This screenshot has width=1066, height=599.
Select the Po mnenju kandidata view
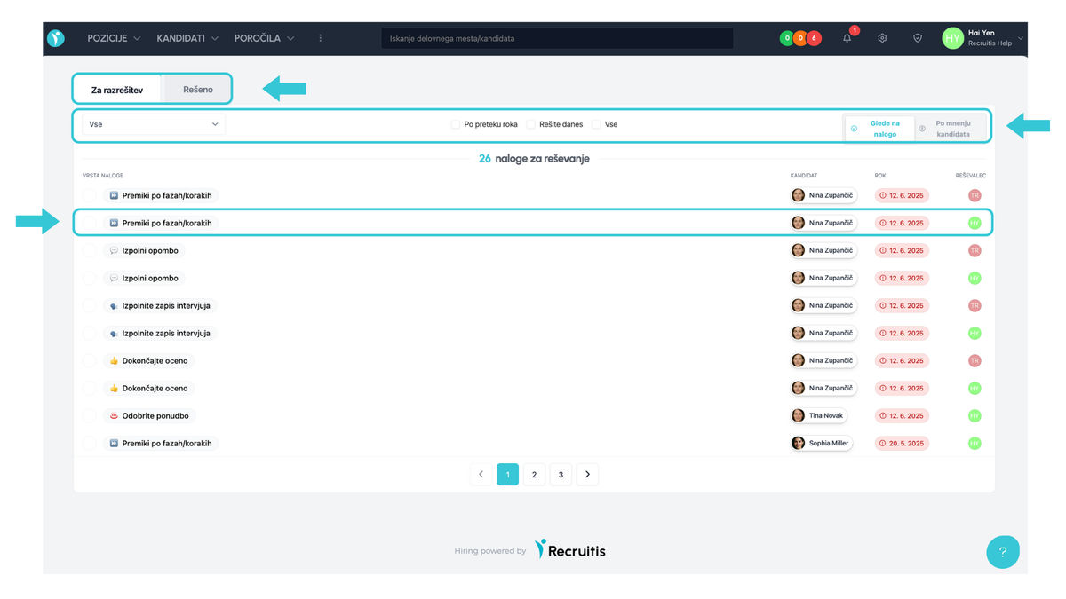coord(950,129)
